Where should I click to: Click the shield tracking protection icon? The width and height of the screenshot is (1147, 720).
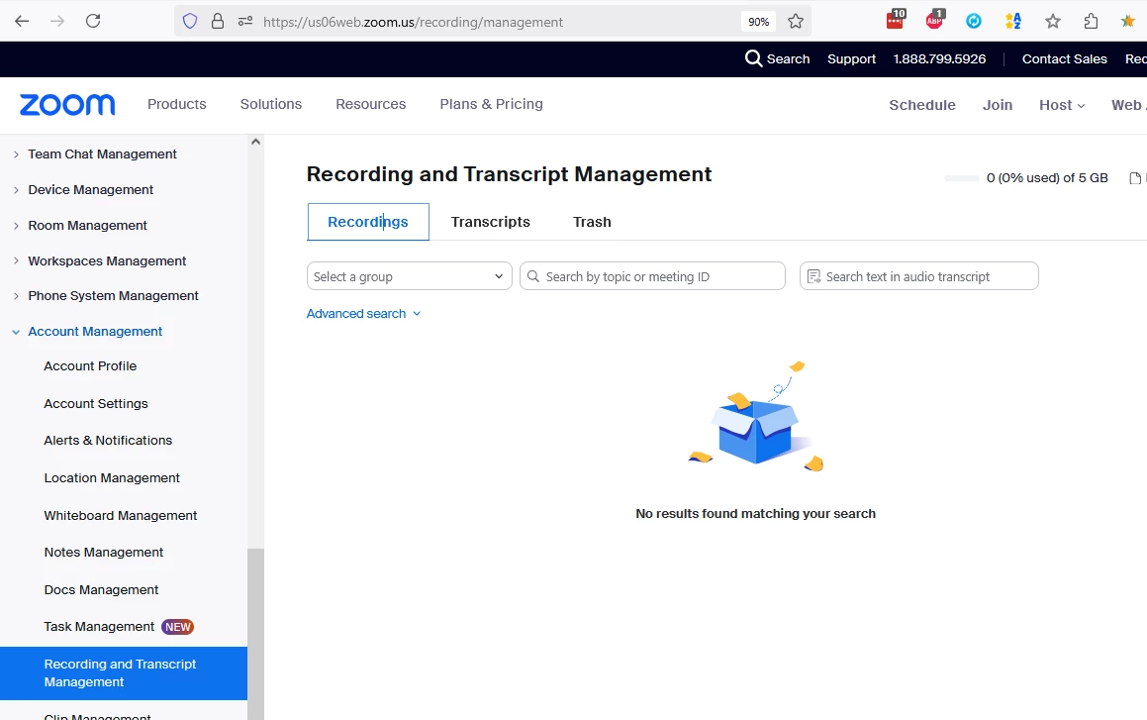[190, 21]
